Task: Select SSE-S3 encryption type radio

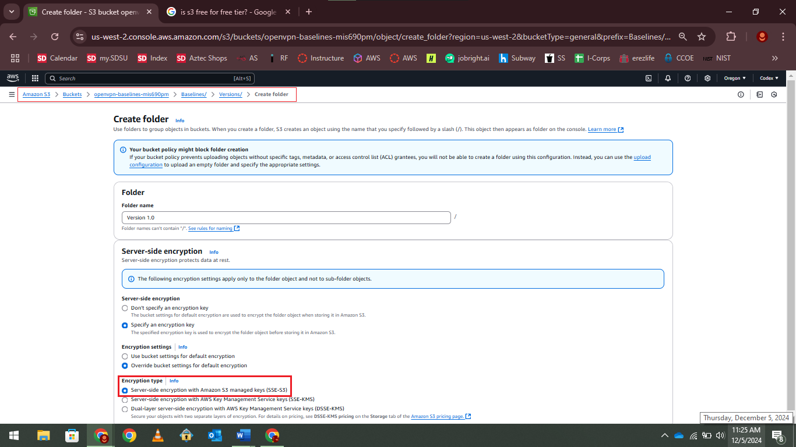Action: coord(125,391)
